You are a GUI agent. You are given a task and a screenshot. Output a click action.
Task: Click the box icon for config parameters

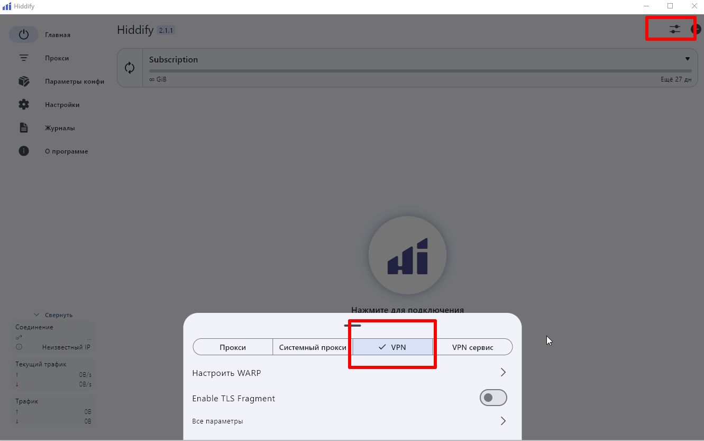[24, 82]
